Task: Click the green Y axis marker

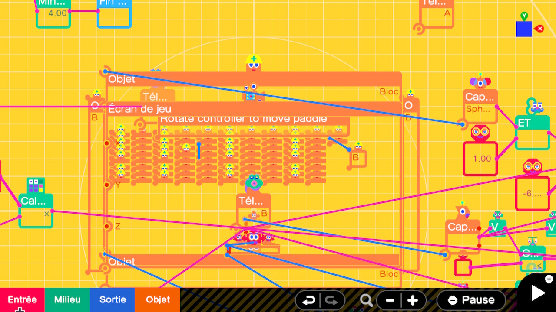Action: coord(524,16)
